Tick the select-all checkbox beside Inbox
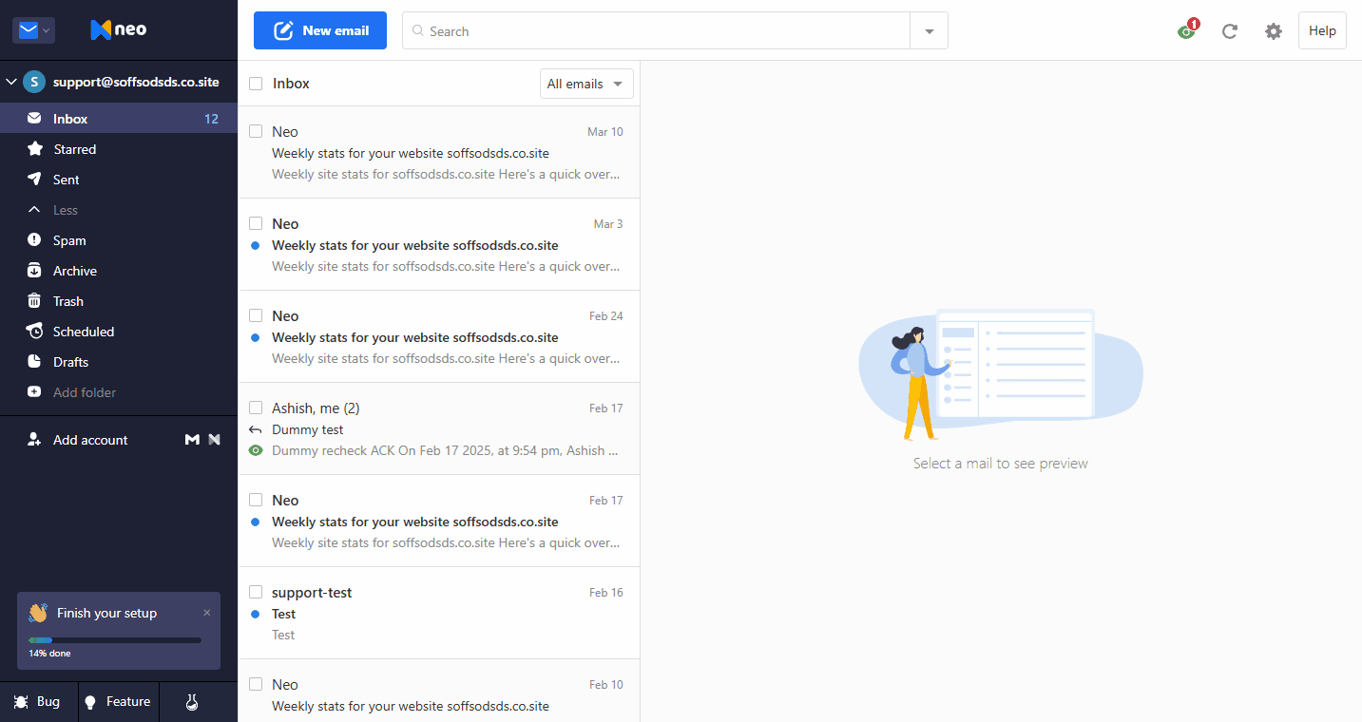1362x722 pixels. click(x=256, y=84)
